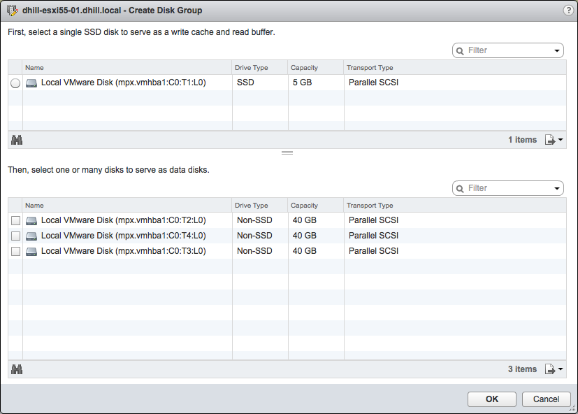Click the splitter handle between the two tables
Viewport: 578px width, 414px height.
point(287,152)
